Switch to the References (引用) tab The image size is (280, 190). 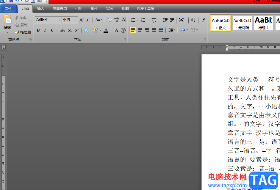click(79, 9)
